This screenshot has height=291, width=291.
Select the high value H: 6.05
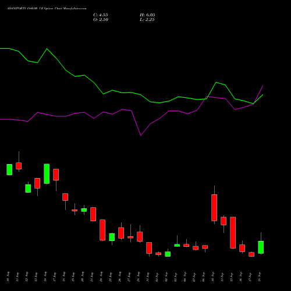click(147, 15)
